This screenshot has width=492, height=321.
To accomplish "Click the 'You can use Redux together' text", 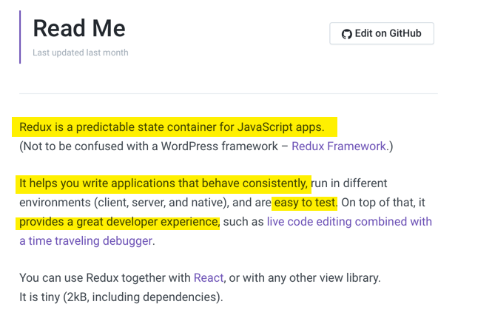I will point(104,278).
